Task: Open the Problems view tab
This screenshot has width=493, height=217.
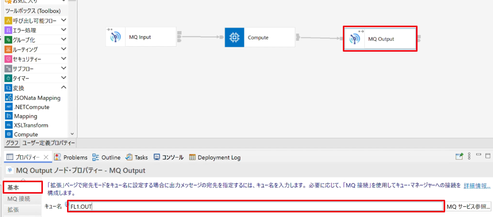Action: (71, 157)
